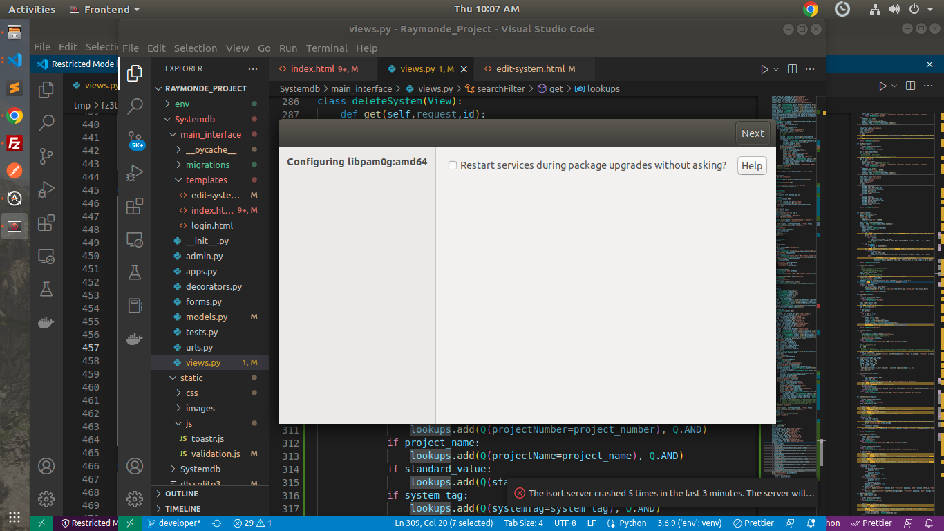Select the searchFilter breadcrumb item

[500, 88]
